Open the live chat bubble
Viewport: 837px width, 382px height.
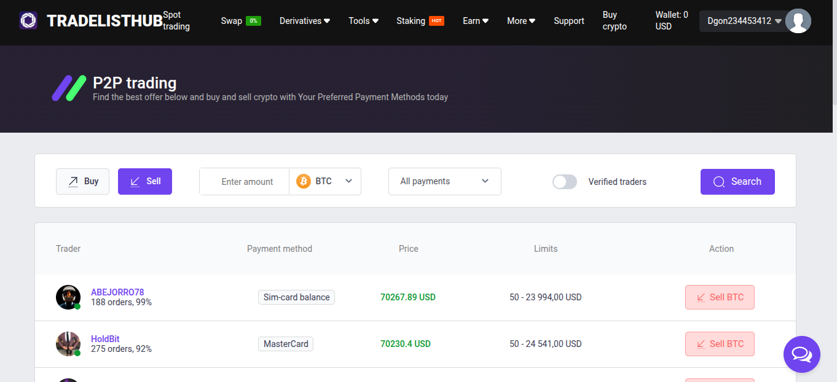(x=802, y=354)
